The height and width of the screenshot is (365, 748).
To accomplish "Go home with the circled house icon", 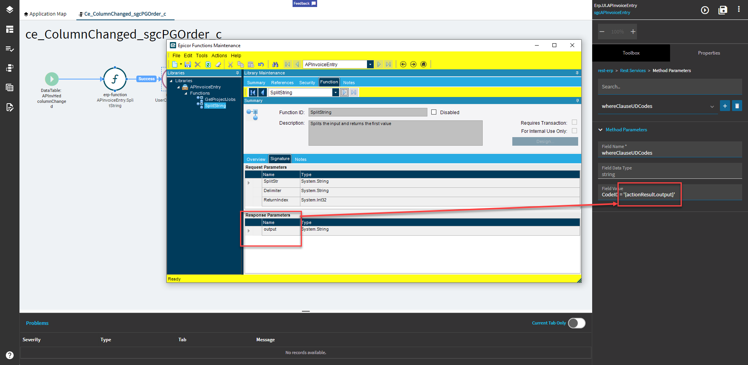I will [423, 64].
